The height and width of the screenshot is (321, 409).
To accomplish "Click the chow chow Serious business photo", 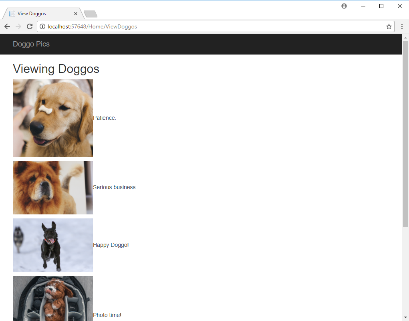I will click(x=53, y=188).
